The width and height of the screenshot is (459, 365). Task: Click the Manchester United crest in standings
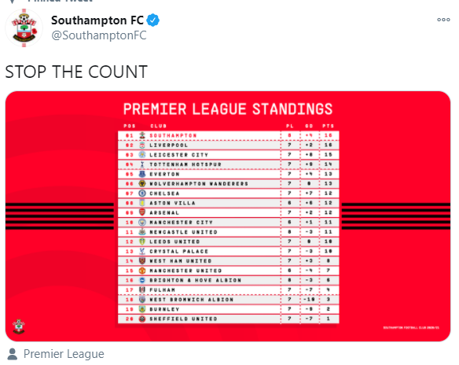tap(142, 271)
